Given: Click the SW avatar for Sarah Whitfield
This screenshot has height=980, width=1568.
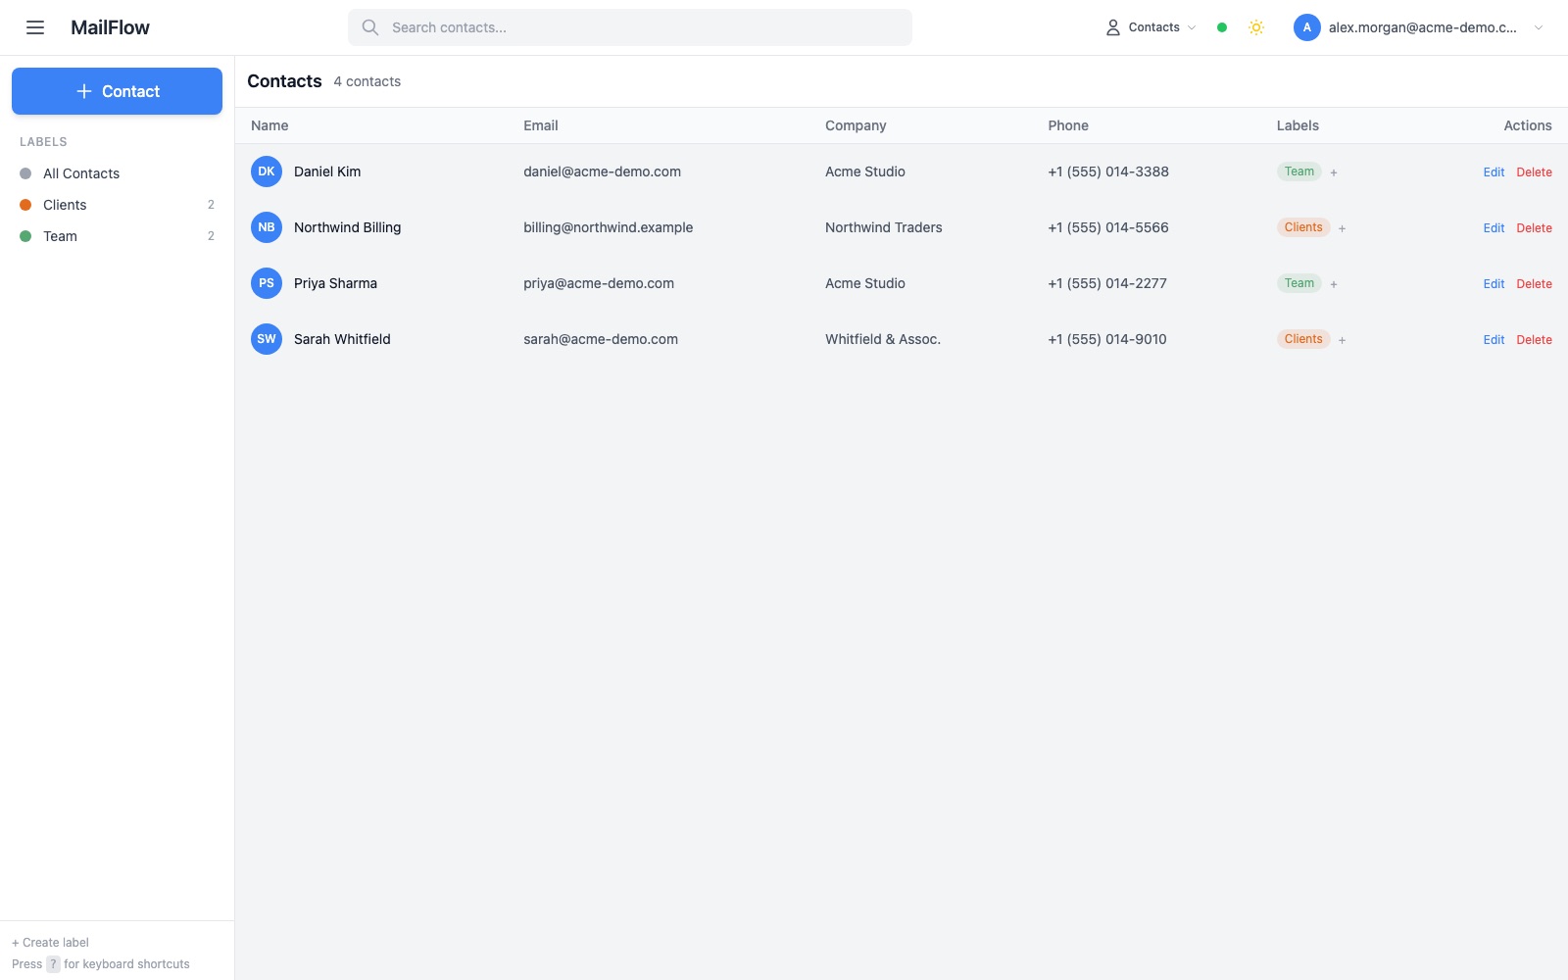Looking at the screenshot, I should 267,339.
